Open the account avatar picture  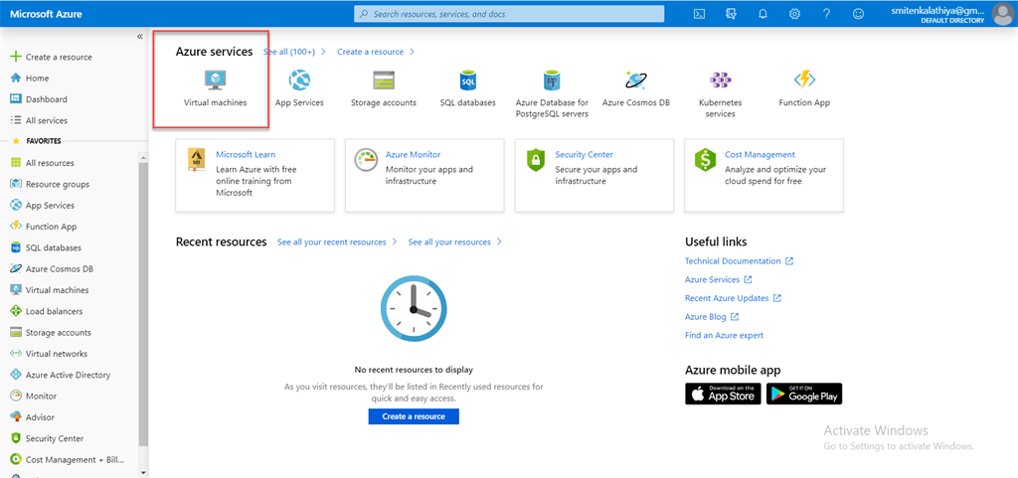tap(1002, 14)
